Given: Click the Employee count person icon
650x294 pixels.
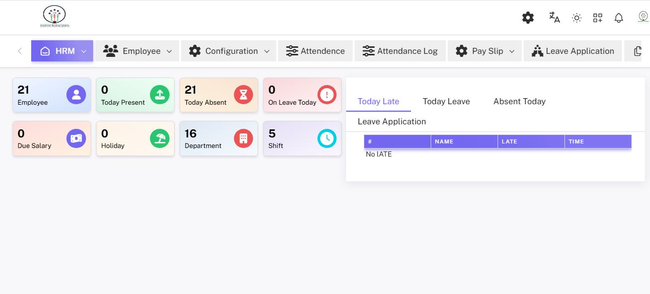Looking at the screenshot, I should click(x=75, y=95).
